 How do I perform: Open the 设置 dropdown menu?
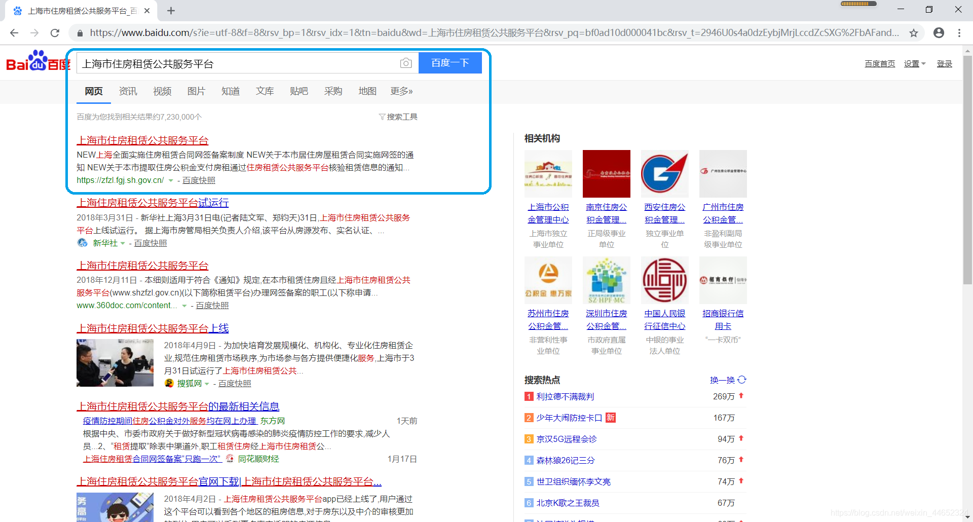point(915,64)
